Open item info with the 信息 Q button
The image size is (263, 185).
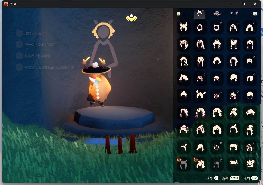212,178
